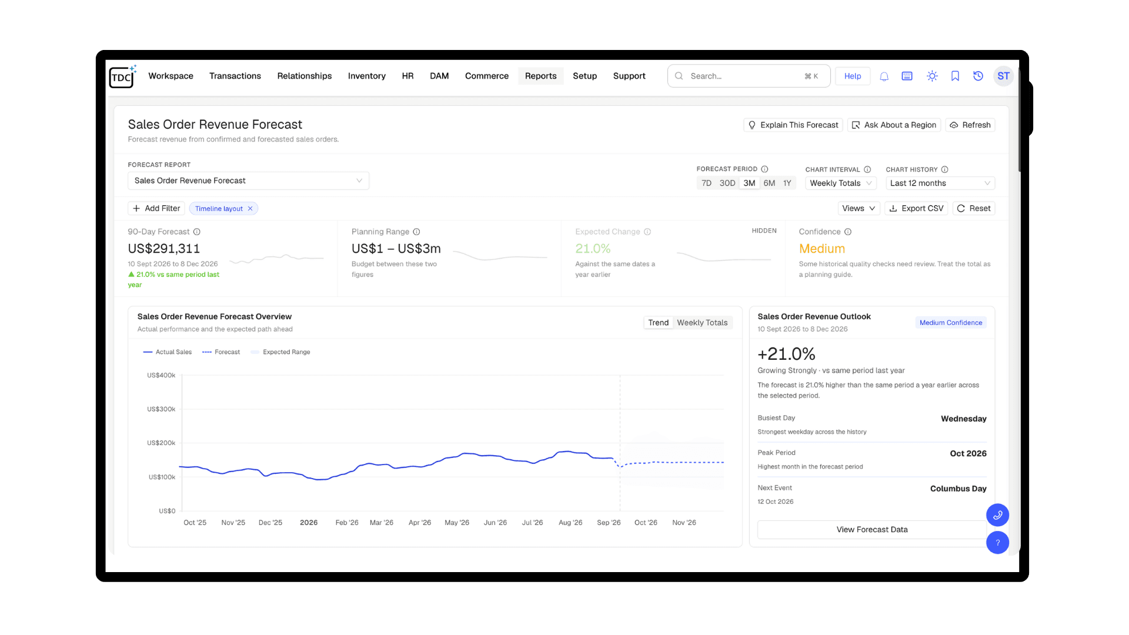Open the Transactions menu
The image size is (1129, 635).
pyautogui.click(x=235, y=76)
